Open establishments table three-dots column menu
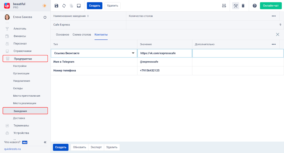284x153 pixels. click(274, 16)
